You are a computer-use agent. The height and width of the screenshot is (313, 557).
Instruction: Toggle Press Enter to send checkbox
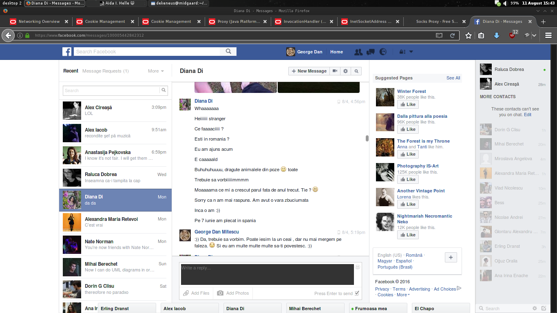[357, 293]
